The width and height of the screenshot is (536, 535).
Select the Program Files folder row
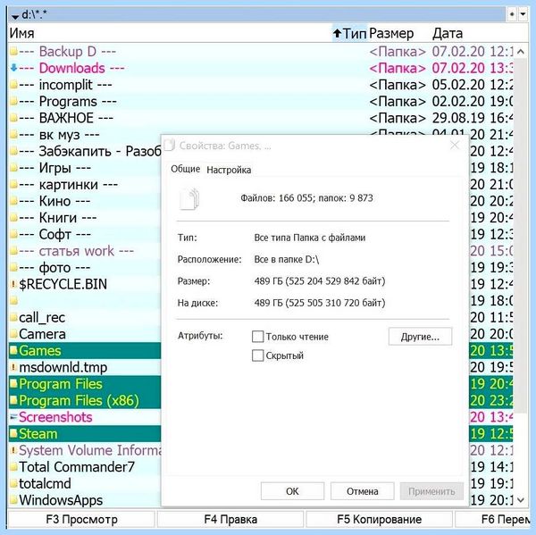tap(85, 384)
